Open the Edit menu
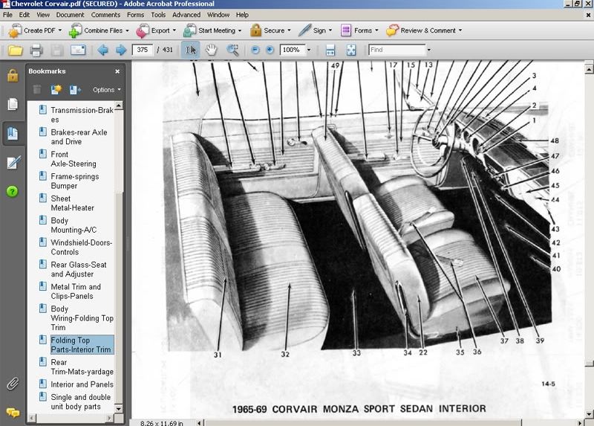 [25, 15]
